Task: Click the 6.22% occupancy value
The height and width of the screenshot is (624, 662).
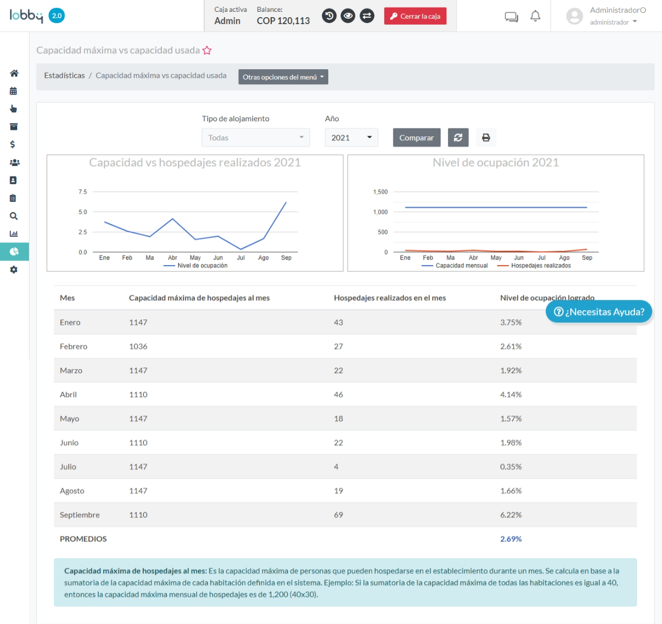Action: point(511,515)
